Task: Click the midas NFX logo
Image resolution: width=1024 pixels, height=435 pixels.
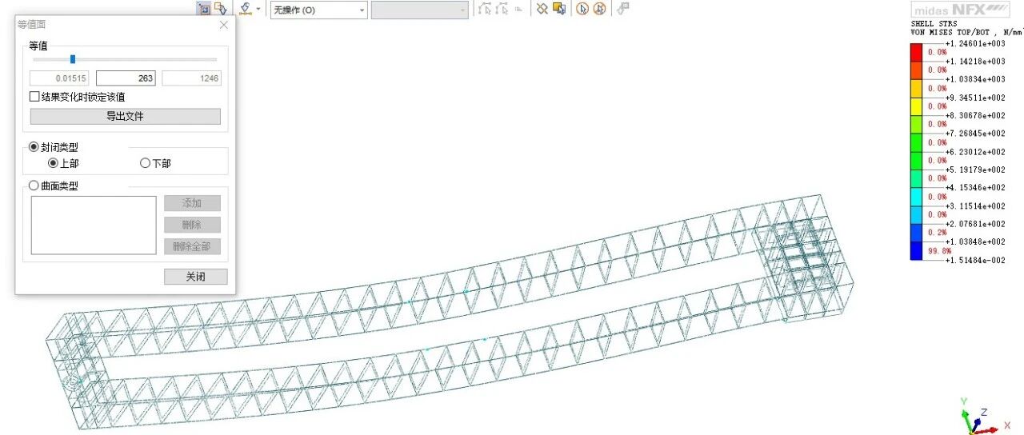Action: coord(961,9)
